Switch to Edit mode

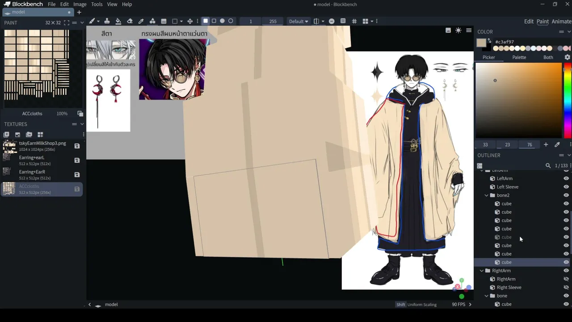[529, 21]
